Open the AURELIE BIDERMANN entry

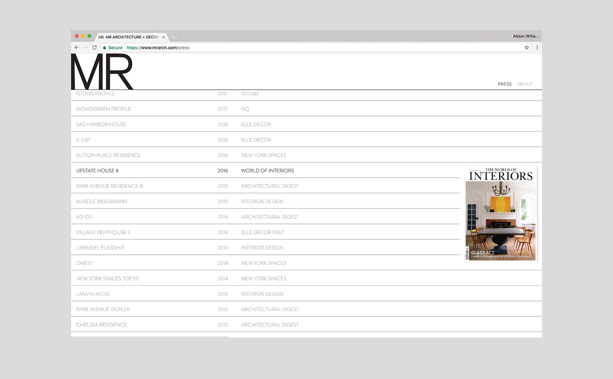click(x=102, y=201)
